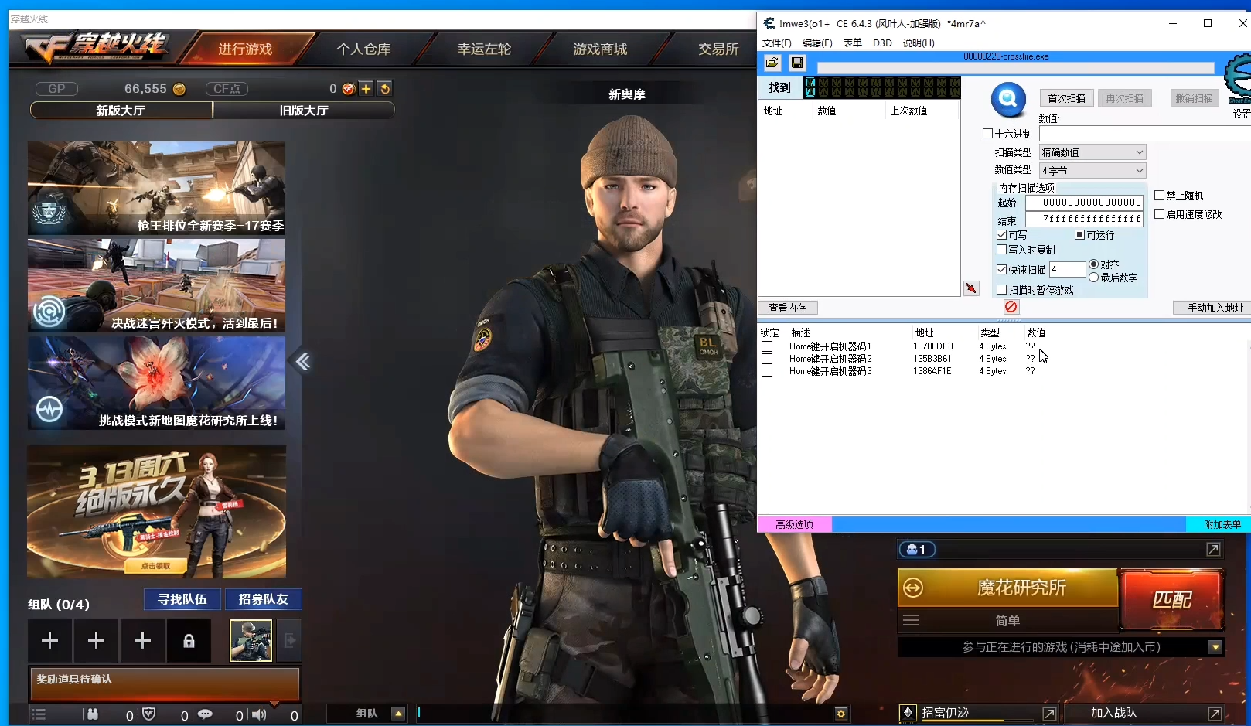Click the 首次扫描 first scan button
The width and height of the screenshot is (1251, 726).
[1066, 98]
